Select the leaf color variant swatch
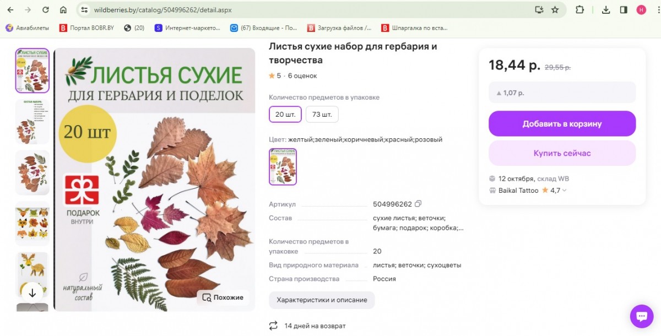Screen dimensions: 661x336 283,167
